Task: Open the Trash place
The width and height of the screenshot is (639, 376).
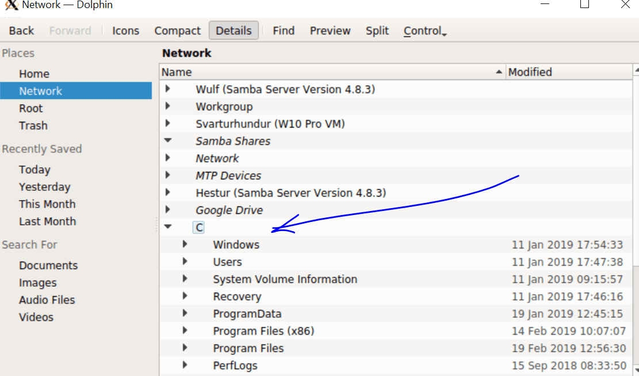Action: (x=33, y=125)
